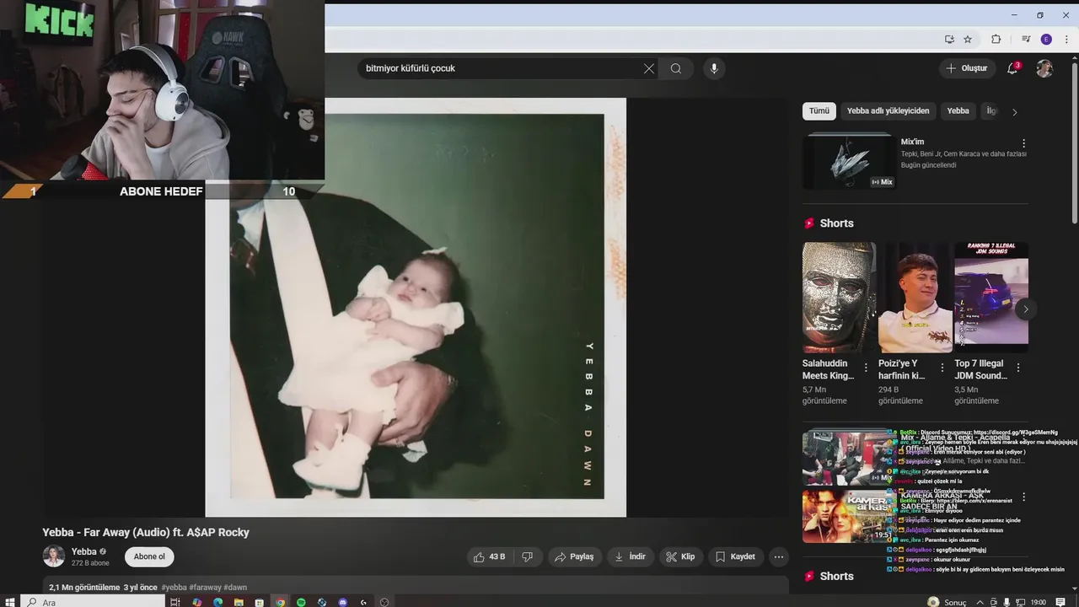Open the Yebba channel name link
Viewport: 1079px width, 607px height.
84,551
